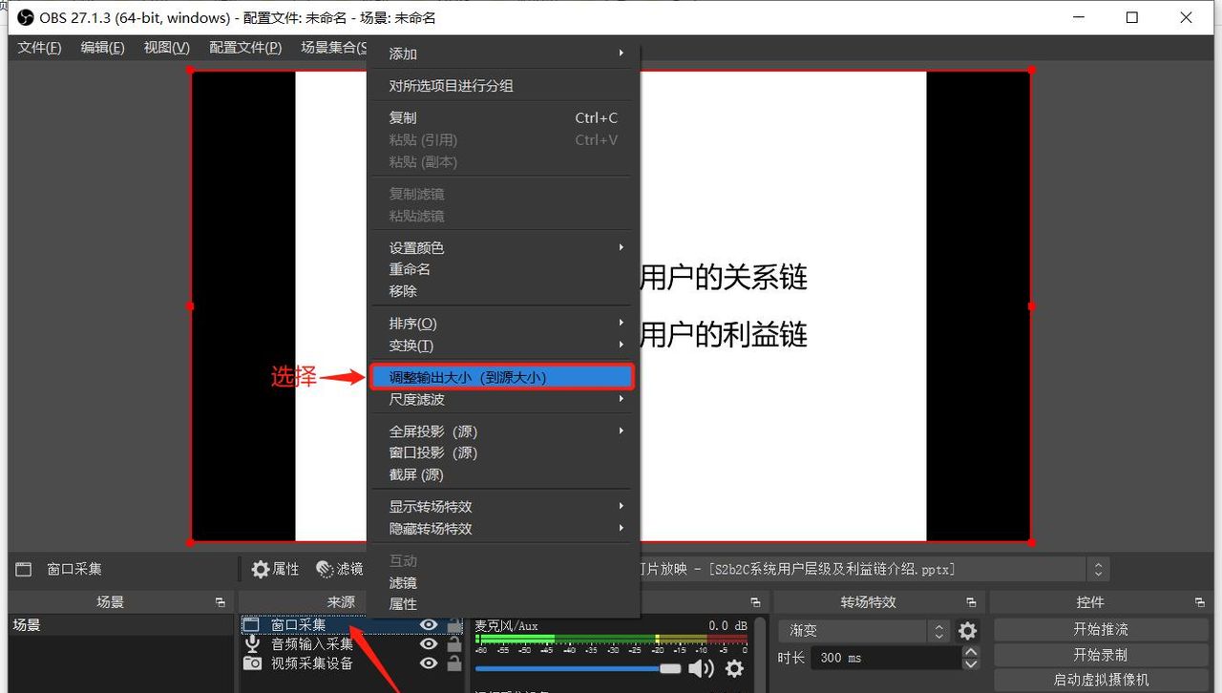Click the 开始推流 button
1222x693 pixels.
point(1100,630)
